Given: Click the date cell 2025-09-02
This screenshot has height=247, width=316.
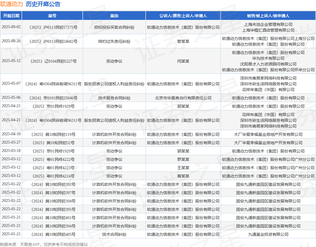Looking at the screenshot, I should [11, 27].
